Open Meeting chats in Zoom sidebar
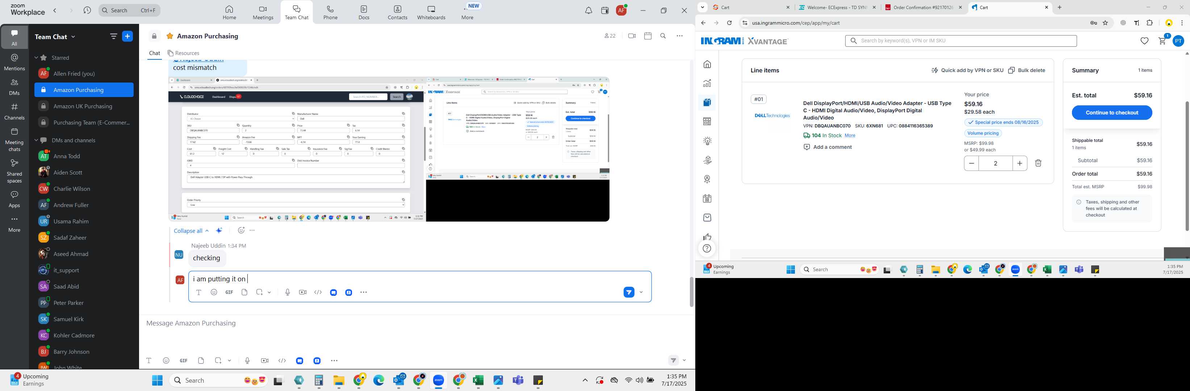 [14, 139]
